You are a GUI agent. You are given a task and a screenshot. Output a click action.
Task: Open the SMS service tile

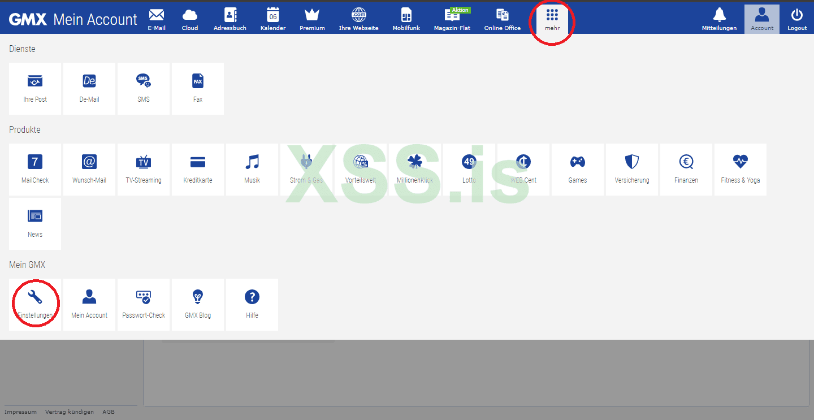click(144, 89)
